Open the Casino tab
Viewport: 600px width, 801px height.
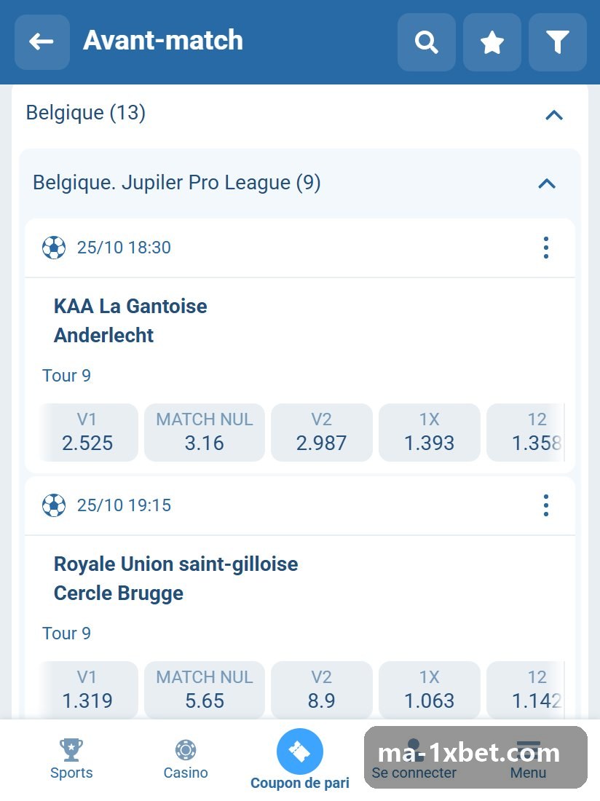(186, 759)
